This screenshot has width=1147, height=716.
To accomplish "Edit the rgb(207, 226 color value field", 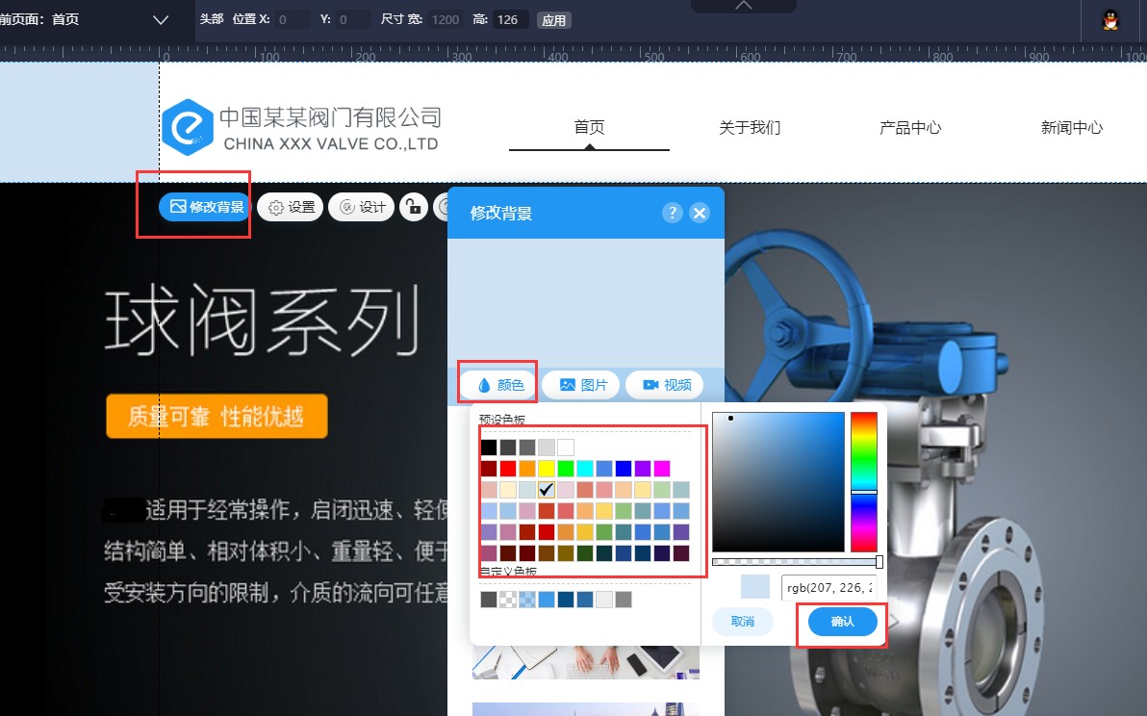I will click(828, 587).
